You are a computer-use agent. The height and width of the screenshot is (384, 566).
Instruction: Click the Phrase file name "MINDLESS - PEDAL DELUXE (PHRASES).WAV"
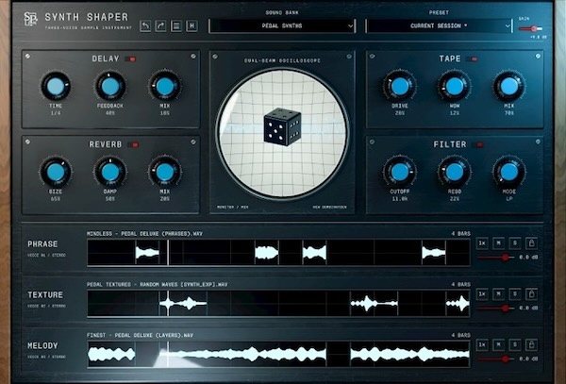tap(144, 234)
